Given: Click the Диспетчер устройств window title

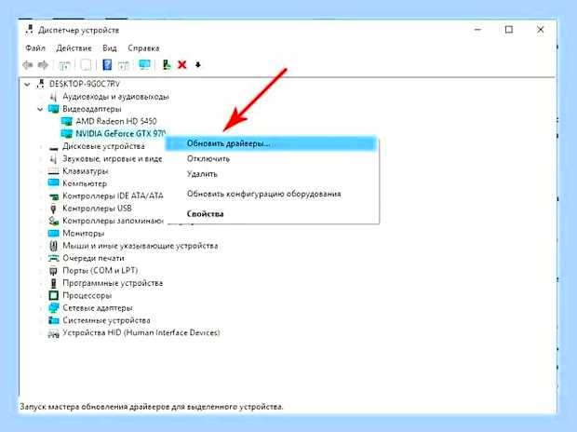Looking at the screenshot, I should 79,30.
